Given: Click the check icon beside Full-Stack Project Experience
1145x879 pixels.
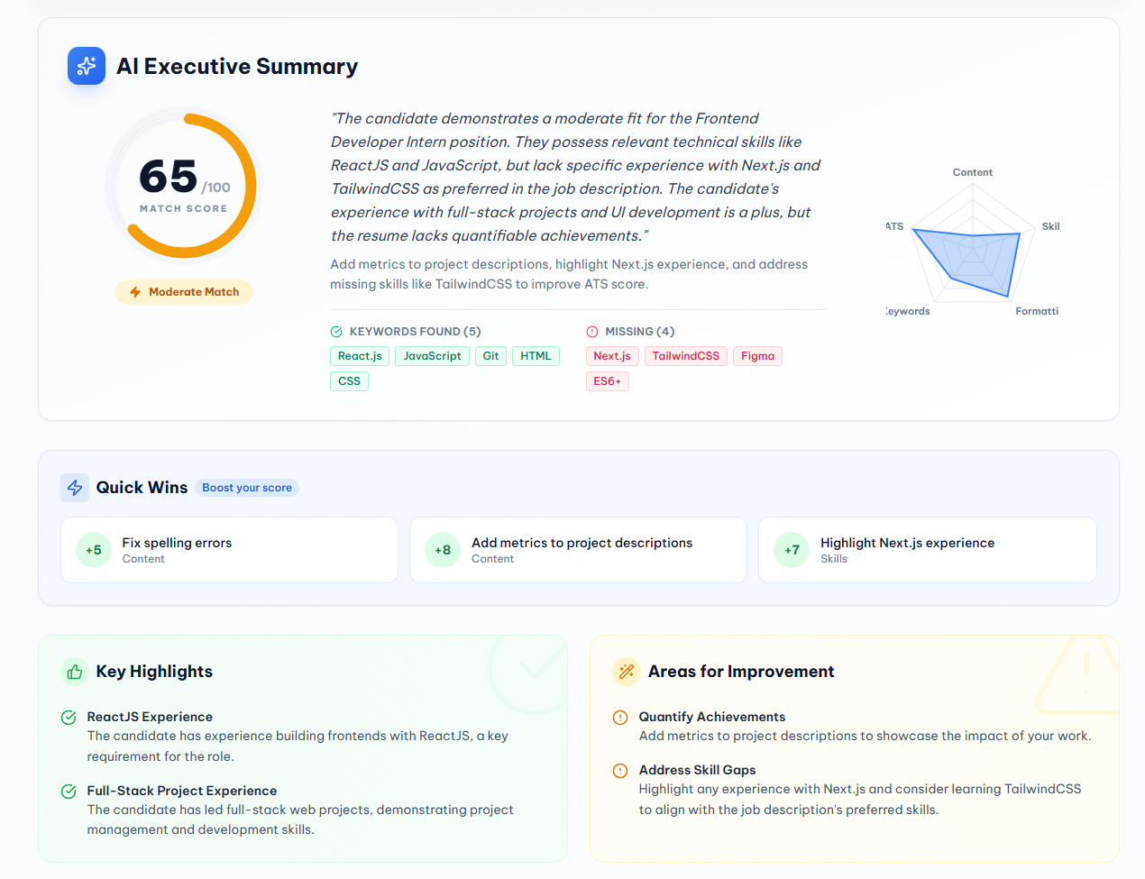Looking at the screenshot, I should coord(69,792).
